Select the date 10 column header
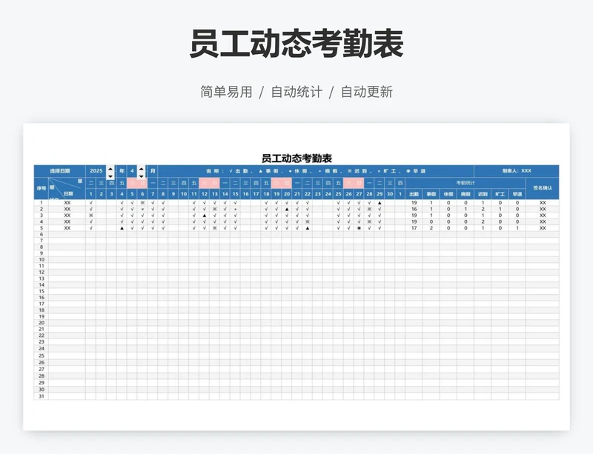Viewport: 593px width, 454px height. click(183, 194)
